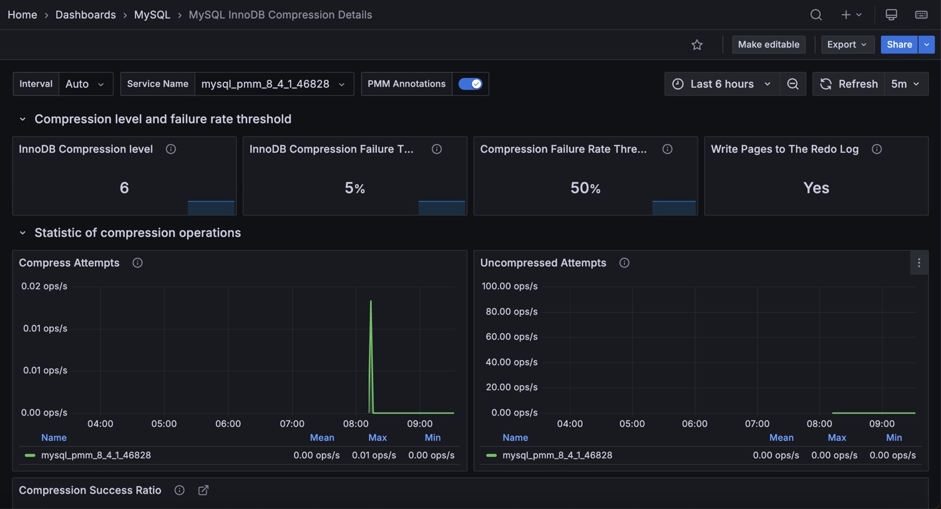
Task: Click info icon for Write Pages to Redo Log
Action: (x=876, y=149)
